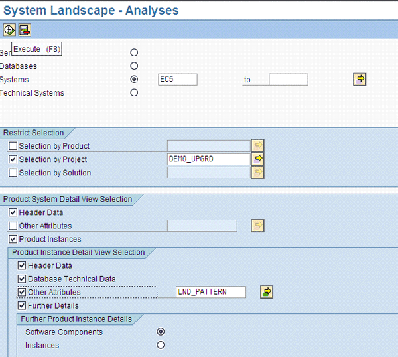
Task: Click arrow button beside Product System Other Attributes
Action: (x=258, y=226)
